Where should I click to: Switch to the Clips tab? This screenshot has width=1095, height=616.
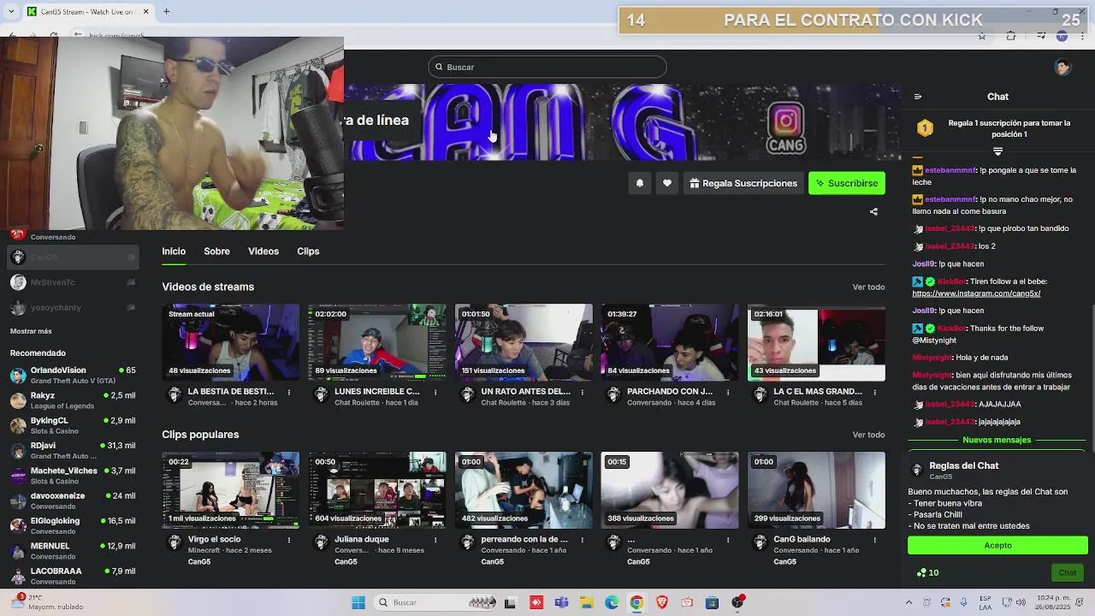coord(308,252)
